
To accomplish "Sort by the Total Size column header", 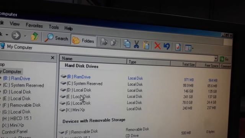I will click(183, 64).
